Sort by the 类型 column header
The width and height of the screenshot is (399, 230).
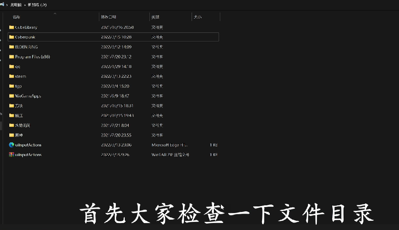(155, 17)
